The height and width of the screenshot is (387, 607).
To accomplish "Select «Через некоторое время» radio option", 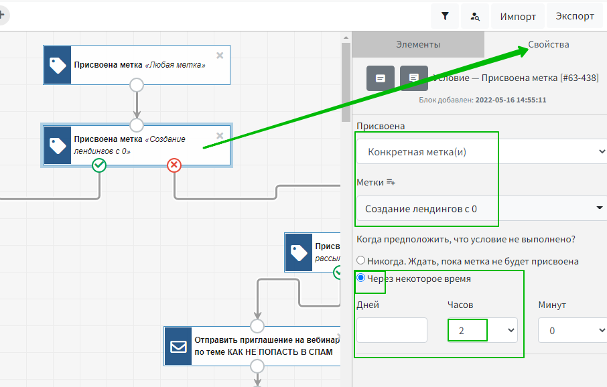I will [361, 279].
